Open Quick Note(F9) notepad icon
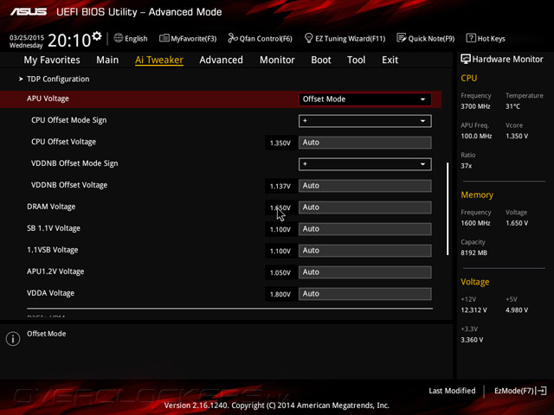The height and width of the screenshot is (415, 554). (402, 38)
